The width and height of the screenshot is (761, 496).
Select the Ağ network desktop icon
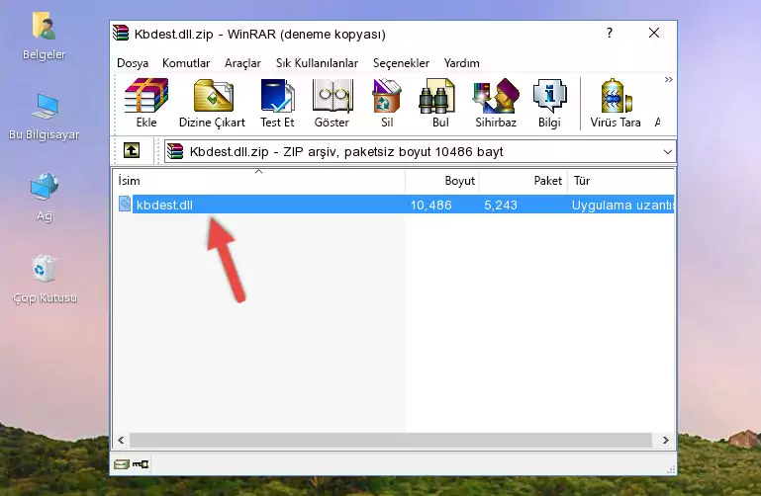pyautogui.click(x=45, y=198)
